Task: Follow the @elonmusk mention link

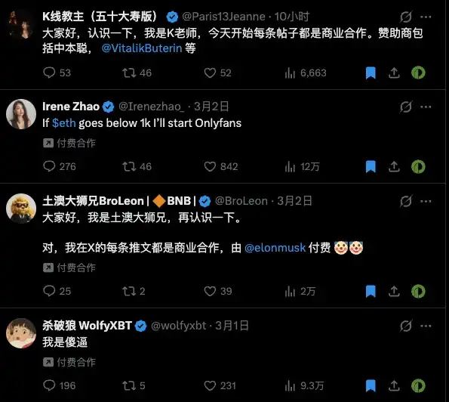Action: point(275,248)
